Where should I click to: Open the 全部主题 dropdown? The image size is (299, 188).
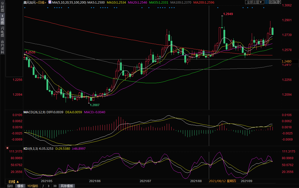coord(254,2)
